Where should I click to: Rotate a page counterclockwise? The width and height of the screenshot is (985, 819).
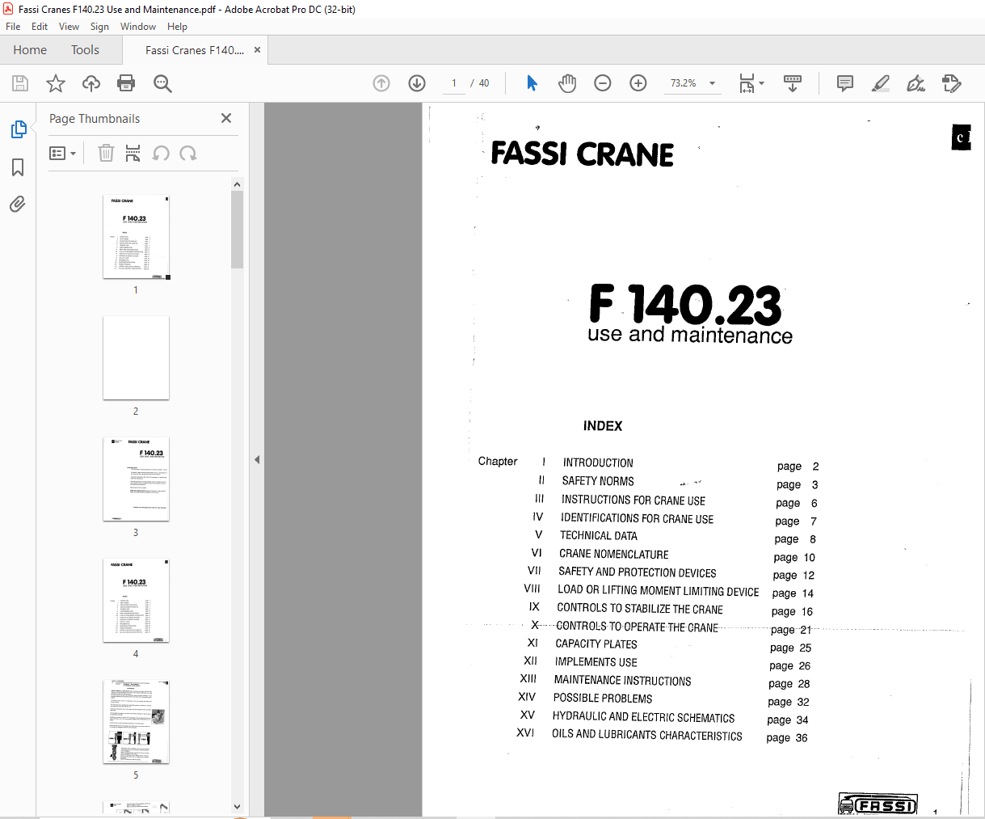[x=159, y=153]
